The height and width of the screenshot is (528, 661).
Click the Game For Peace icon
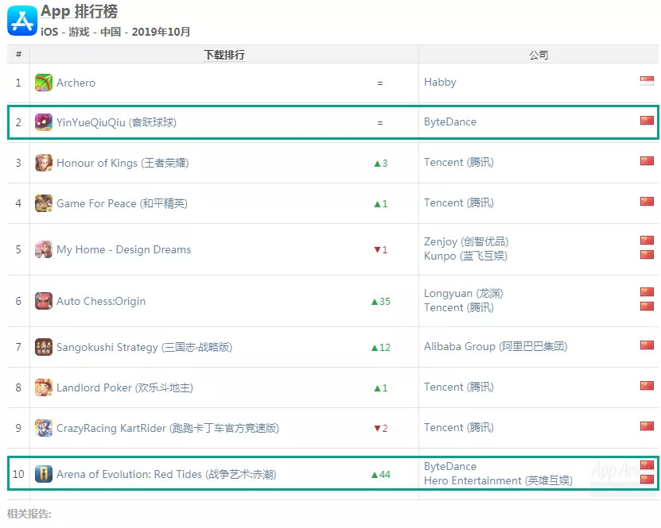pos(44,203)
